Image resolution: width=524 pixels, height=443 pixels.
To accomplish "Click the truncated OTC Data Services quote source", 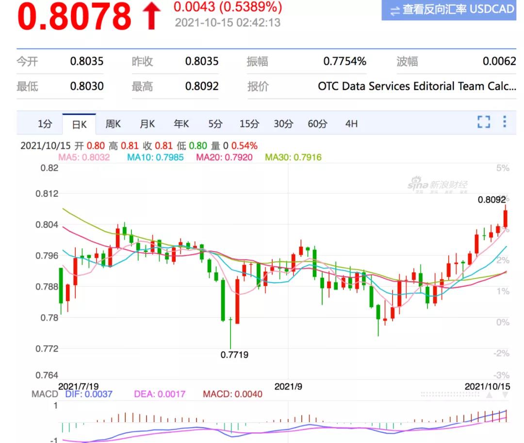I will (416, 87).
